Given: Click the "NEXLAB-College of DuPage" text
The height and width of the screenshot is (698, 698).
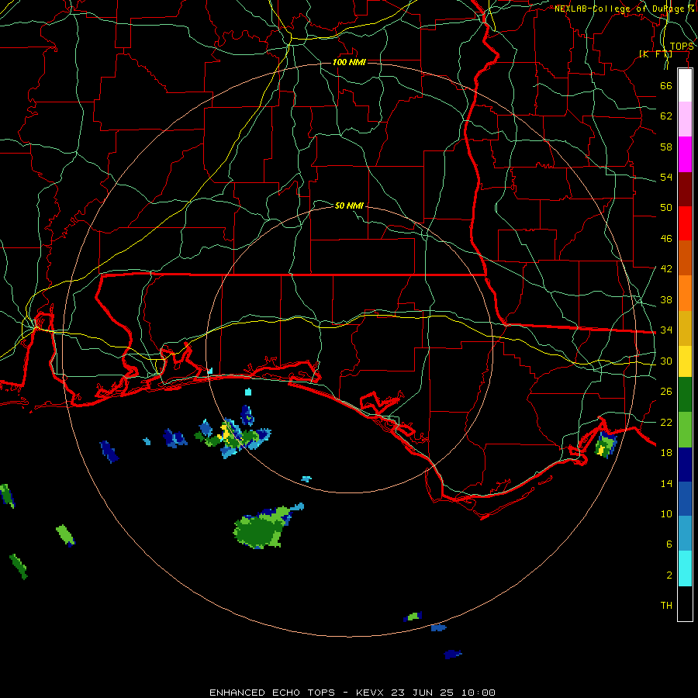Looking at the screenshot, I should pyautogui.click(x=620, y=9).
